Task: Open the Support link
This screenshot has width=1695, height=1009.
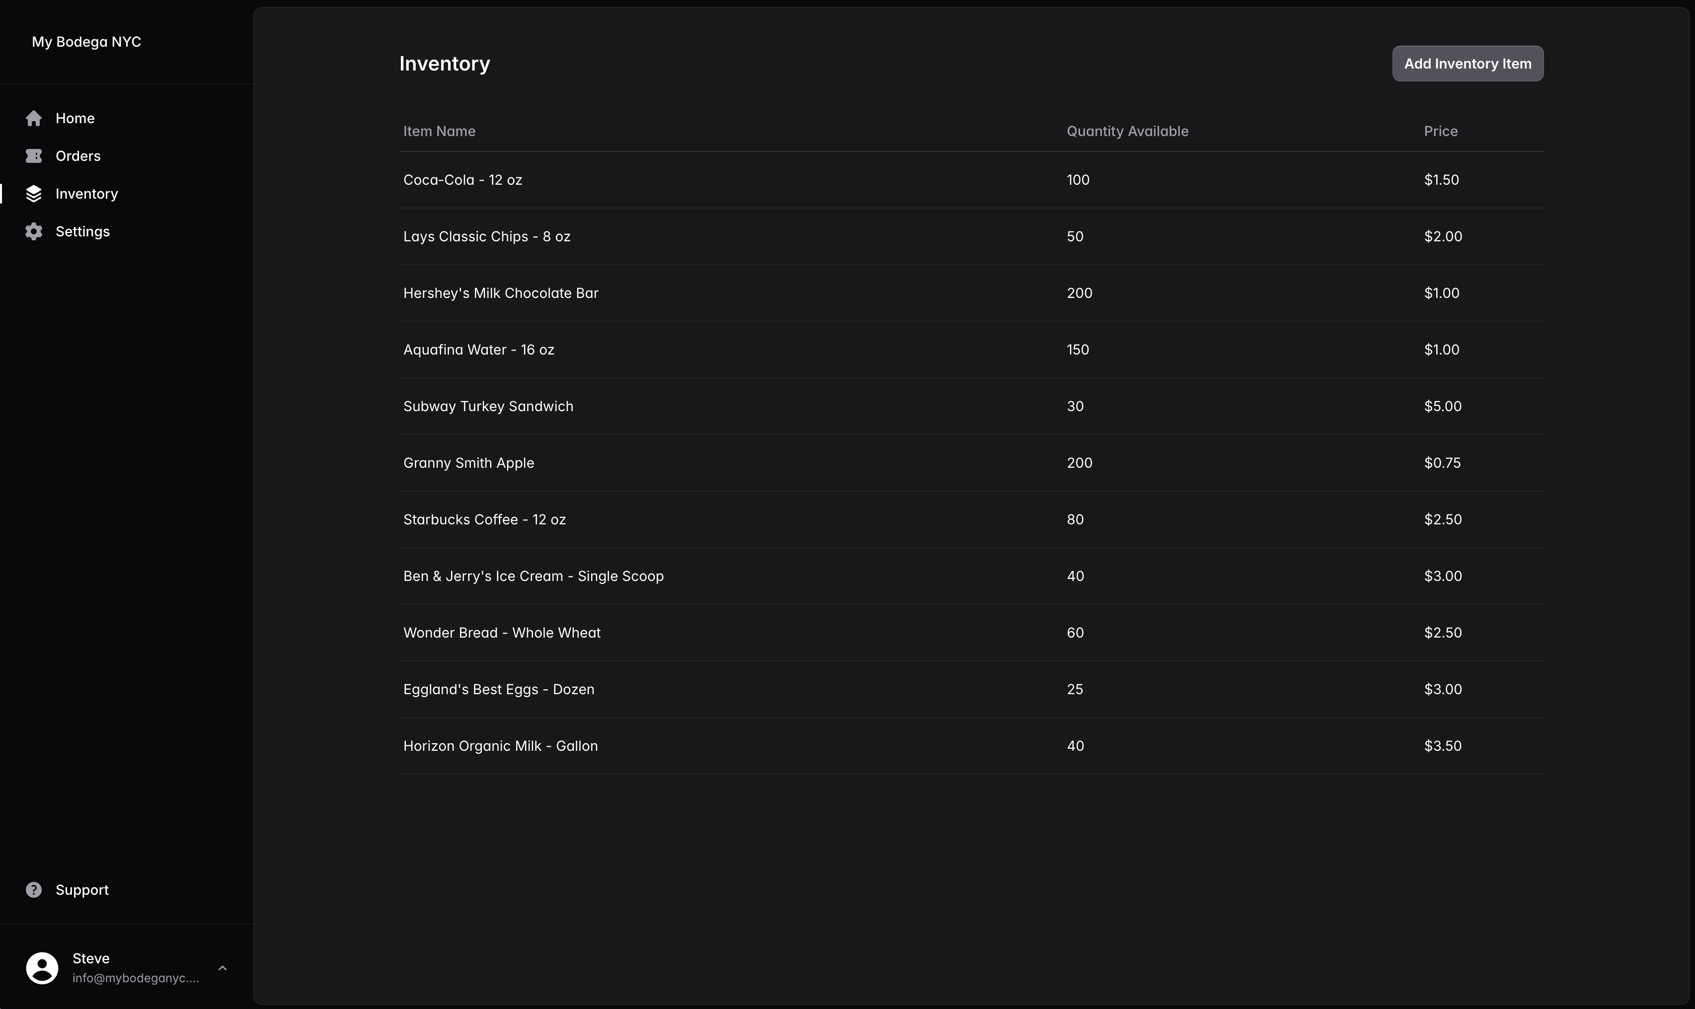Action: [x=82, y=890]
